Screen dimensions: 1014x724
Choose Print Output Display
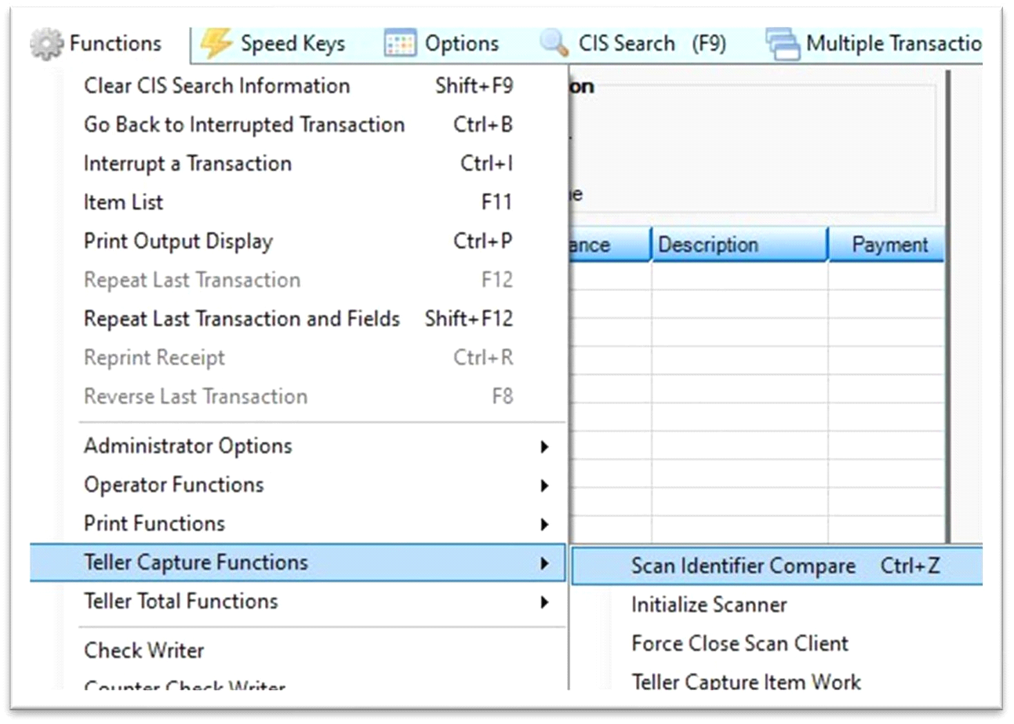[178, 241]
